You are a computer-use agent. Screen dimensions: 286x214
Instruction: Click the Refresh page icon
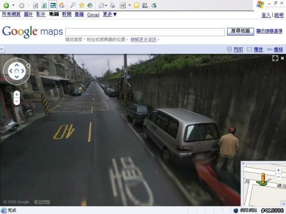(x=44, y=5)
